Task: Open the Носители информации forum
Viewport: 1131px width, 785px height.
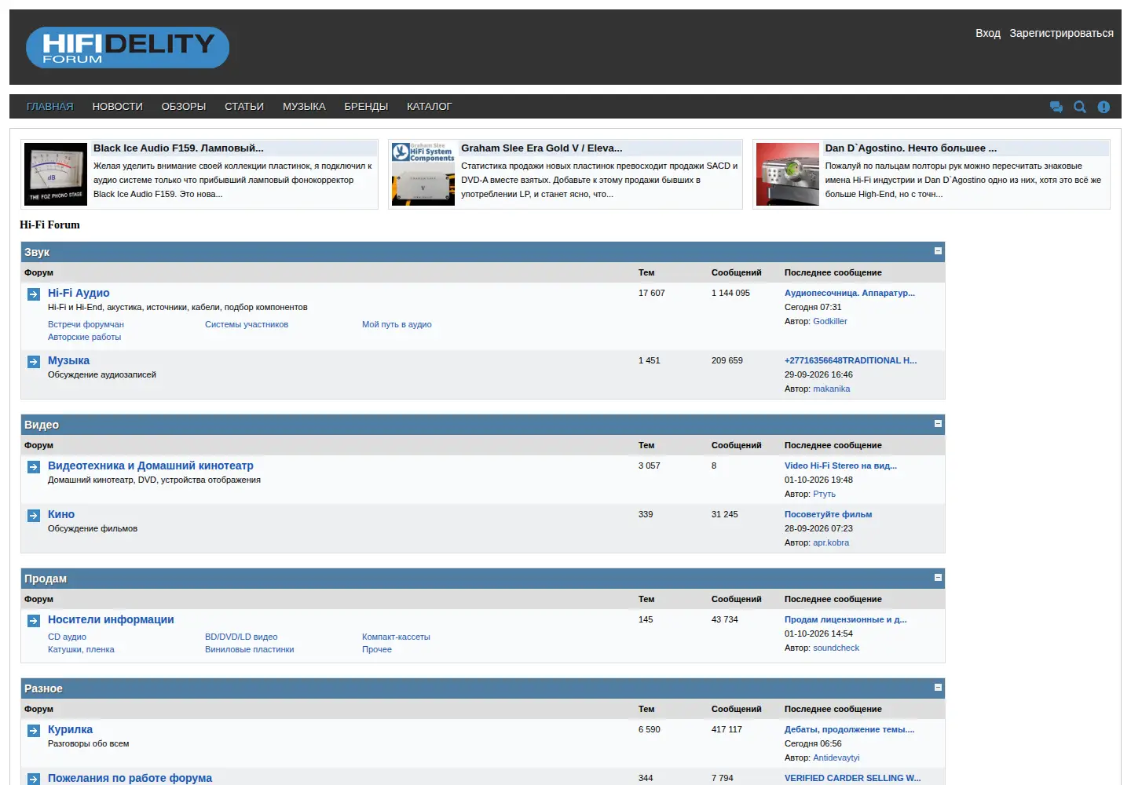Action: tap(111, 619)
